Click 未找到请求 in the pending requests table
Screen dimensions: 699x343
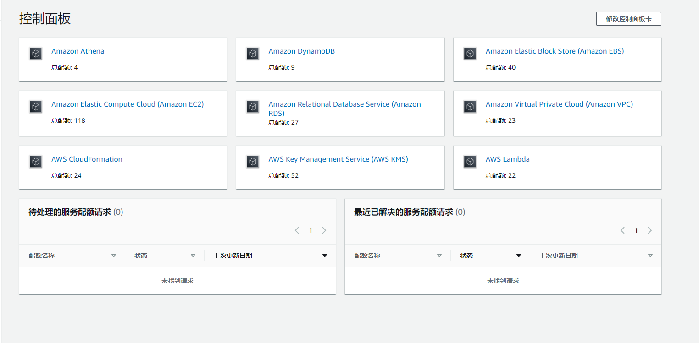click(178, 281)
